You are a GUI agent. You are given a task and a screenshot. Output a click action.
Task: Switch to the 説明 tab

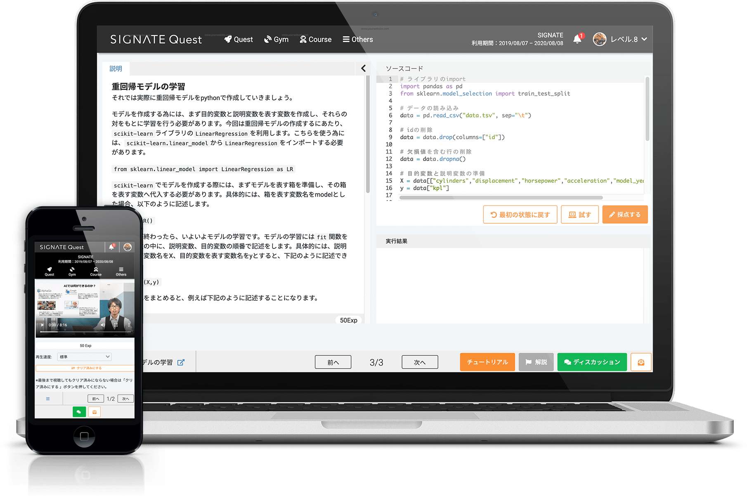[116, 68]
